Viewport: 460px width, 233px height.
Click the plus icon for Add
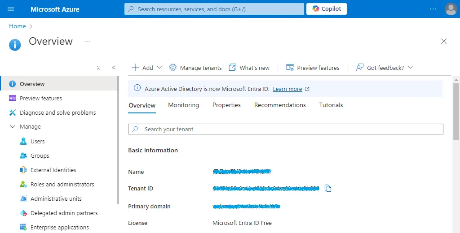pyautogui.click(x=135, y=67)
